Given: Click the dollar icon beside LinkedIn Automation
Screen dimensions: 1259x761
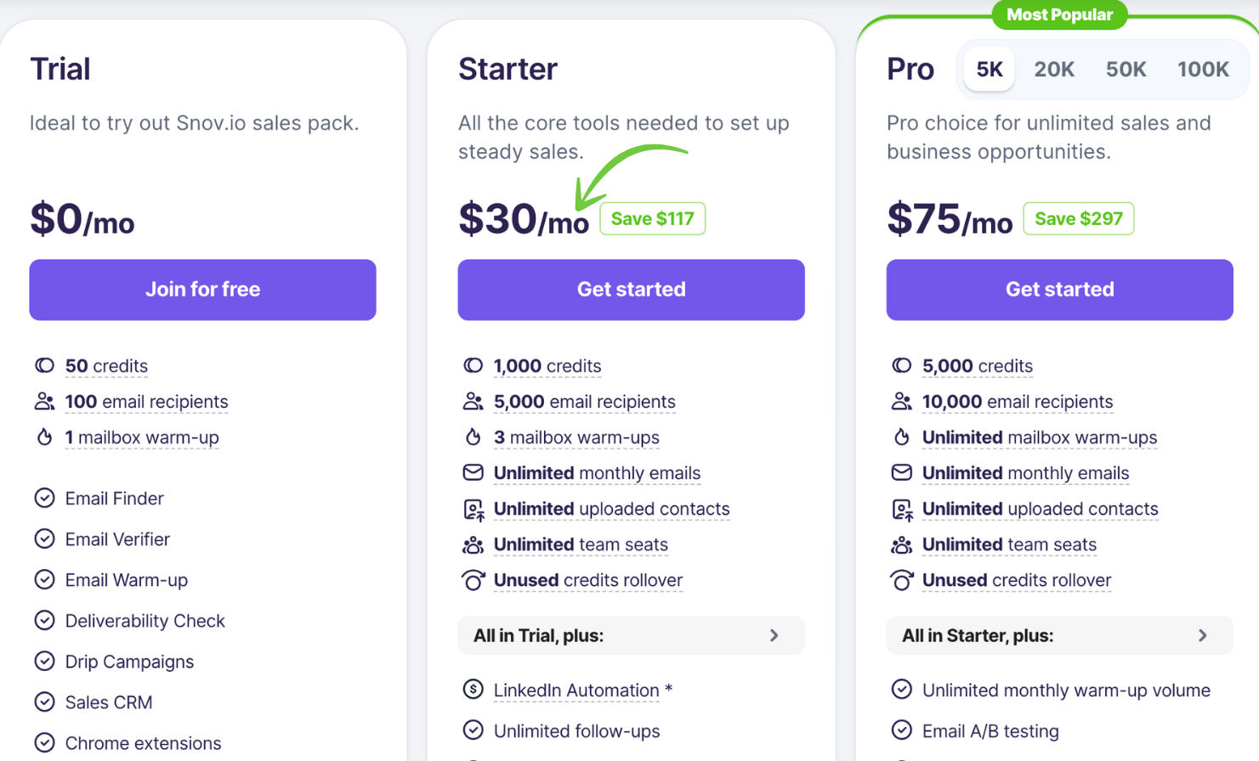Looking at the screenshot, I should [x=473, y=690].
